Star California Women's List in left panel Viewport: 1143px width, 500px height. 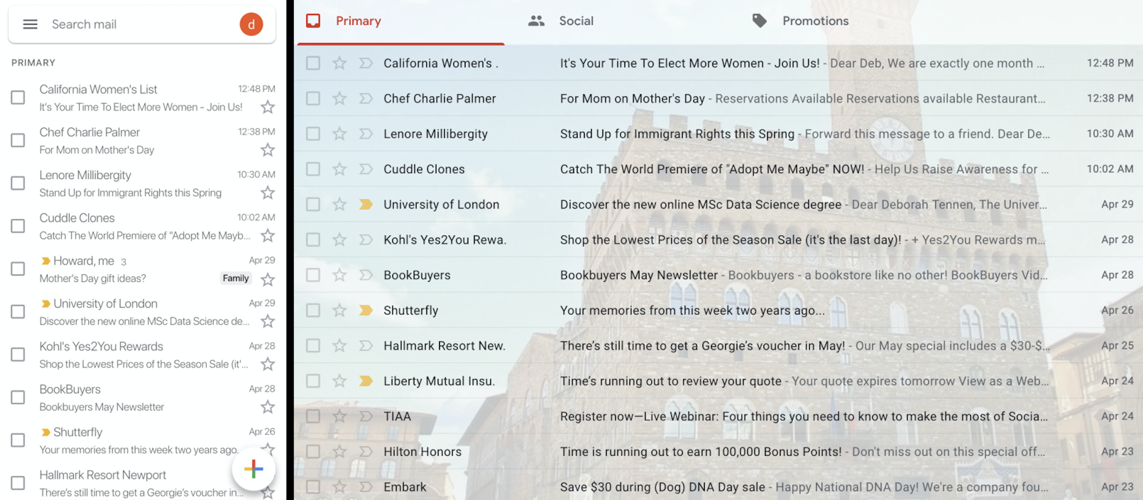268,107
